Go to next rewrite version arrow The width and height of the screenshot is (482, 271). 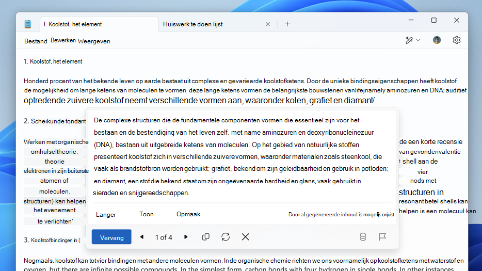pos(186,237)
